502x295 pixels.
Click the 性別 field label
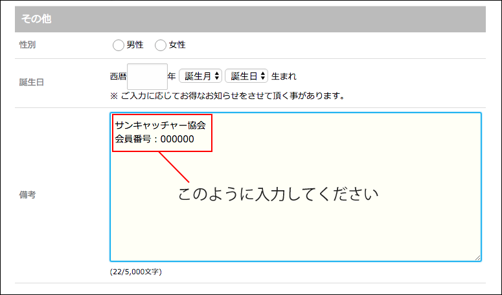coord(28,45)
